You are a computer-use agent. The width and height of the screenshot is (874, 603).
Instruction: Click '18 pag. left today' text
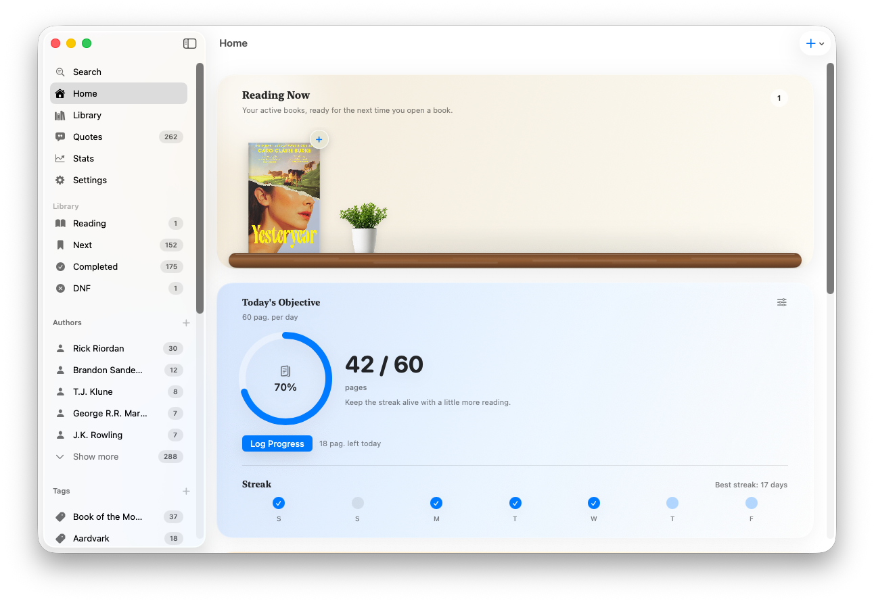(350, 443)
